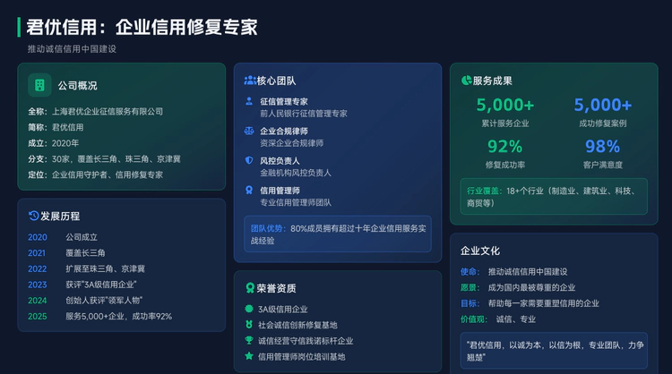Select the 2023 timeline entry
This screenshot has width=672, height=374.
38,284
